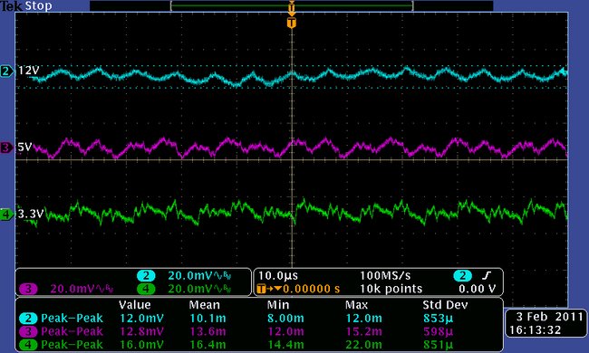
Task: Click the 0.00 V trigger level readout
Action: click(477, 289)
